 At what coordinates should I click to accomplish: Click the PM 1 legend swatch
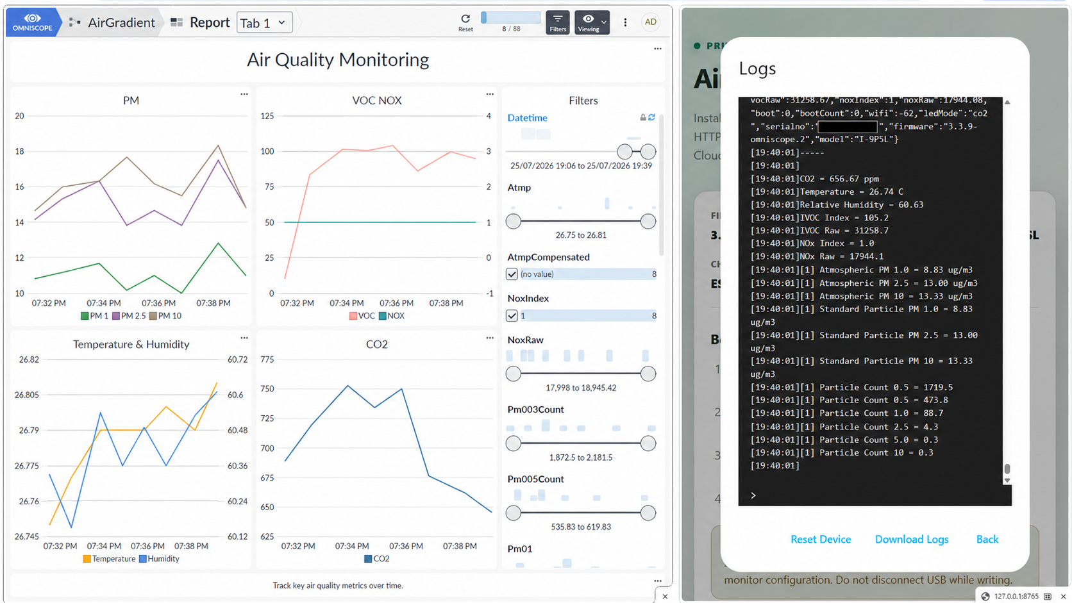pyautogui.click(x=85, y=316)
